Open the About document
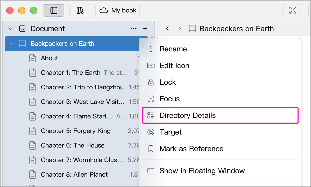 (49, 58)
